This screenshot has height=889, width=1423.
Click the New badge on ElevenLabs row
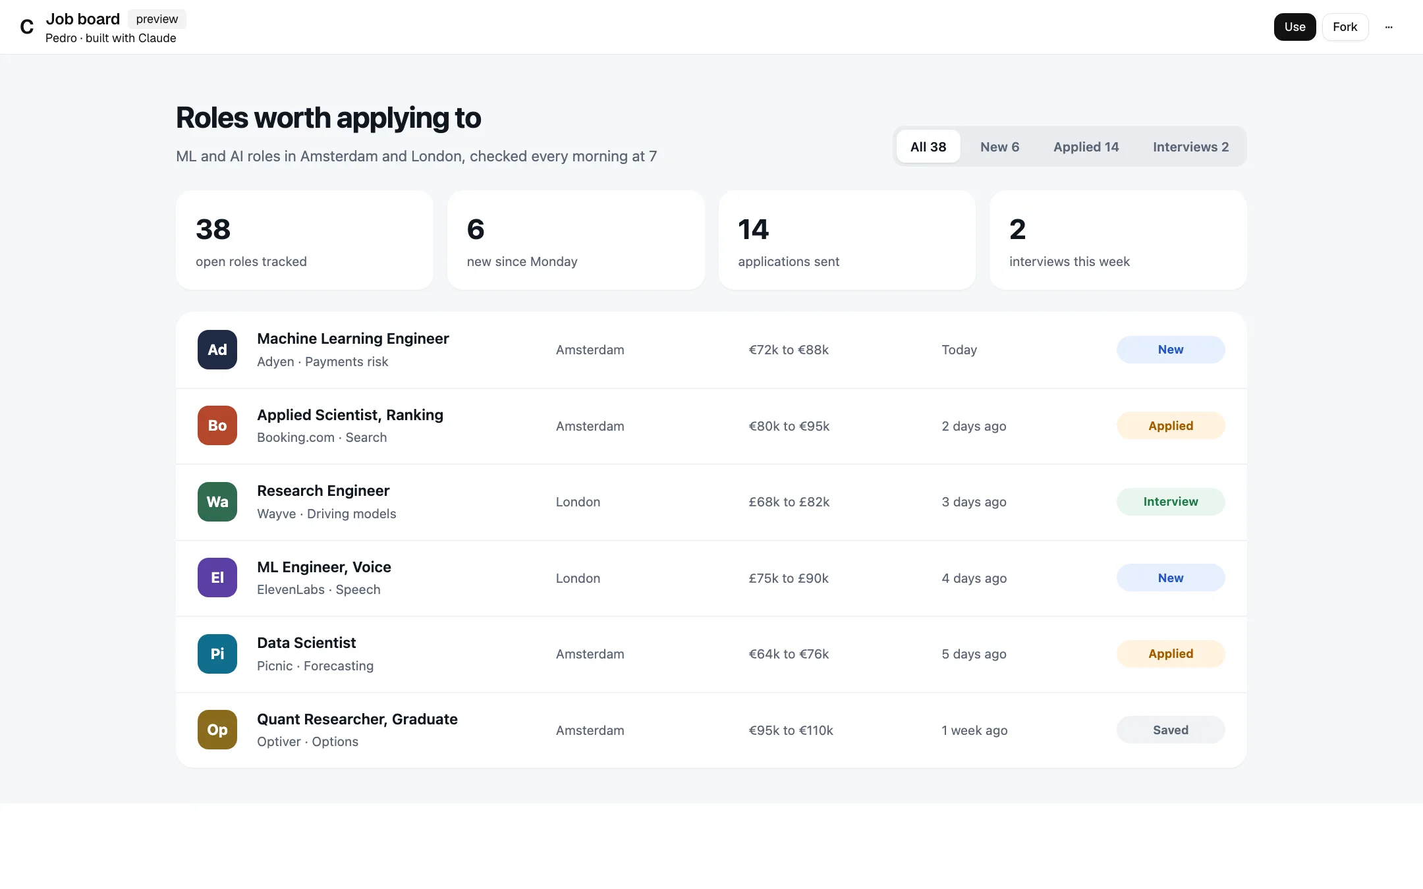(x=1171, y=578)
